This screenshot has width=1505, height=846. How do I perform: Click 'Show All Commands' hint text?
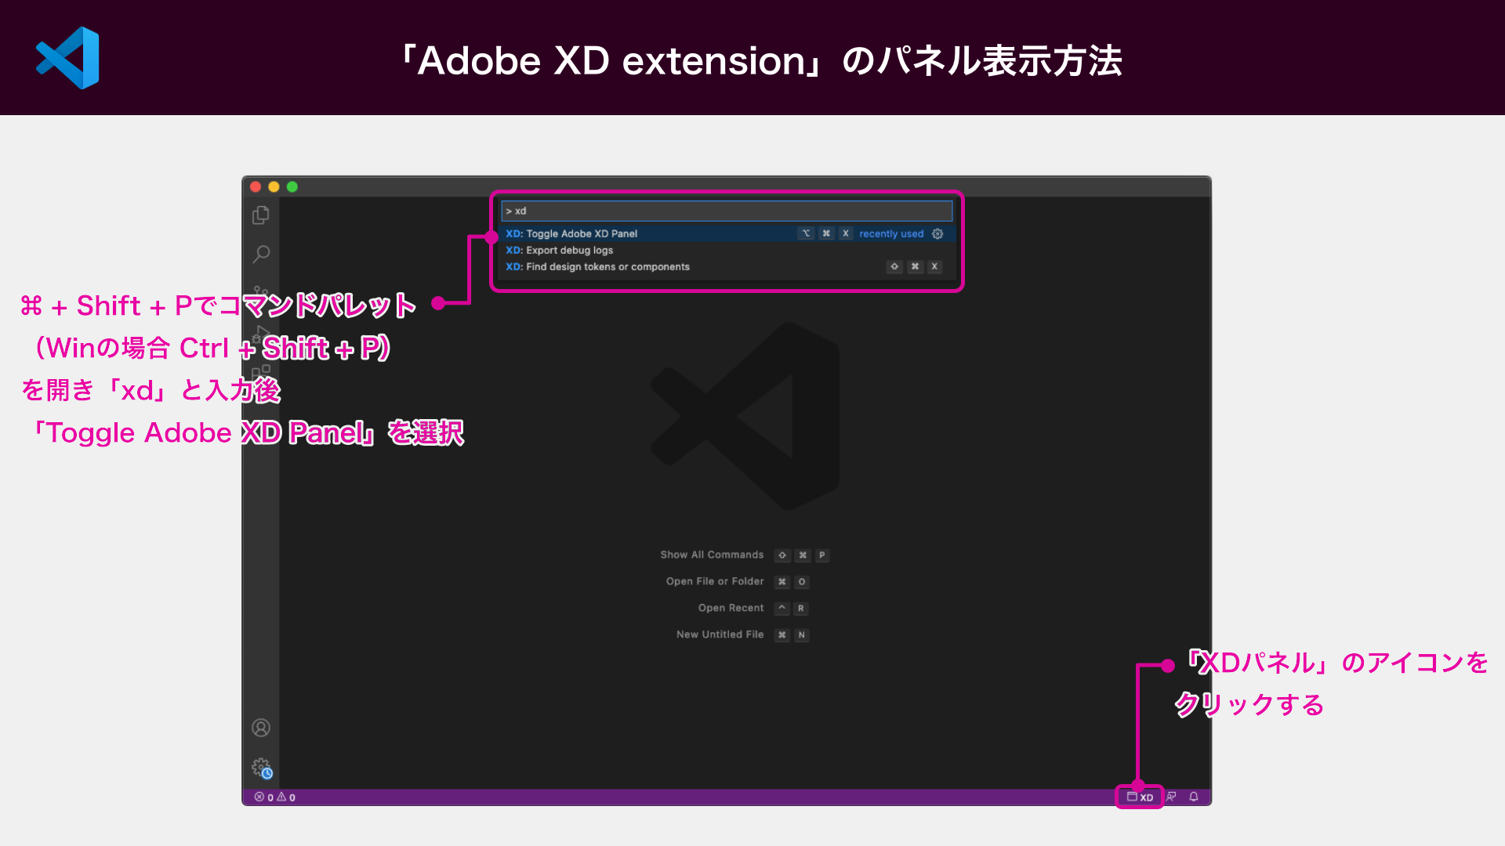point(712,555)
